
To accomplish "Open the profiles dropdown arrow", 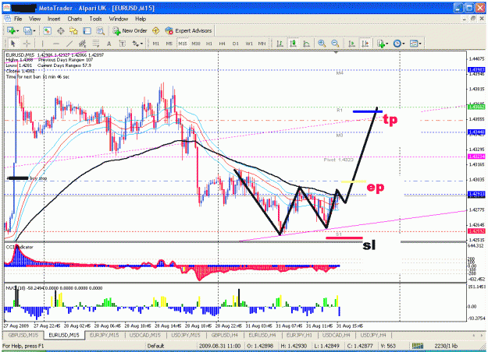I will [x=34, y=30].
